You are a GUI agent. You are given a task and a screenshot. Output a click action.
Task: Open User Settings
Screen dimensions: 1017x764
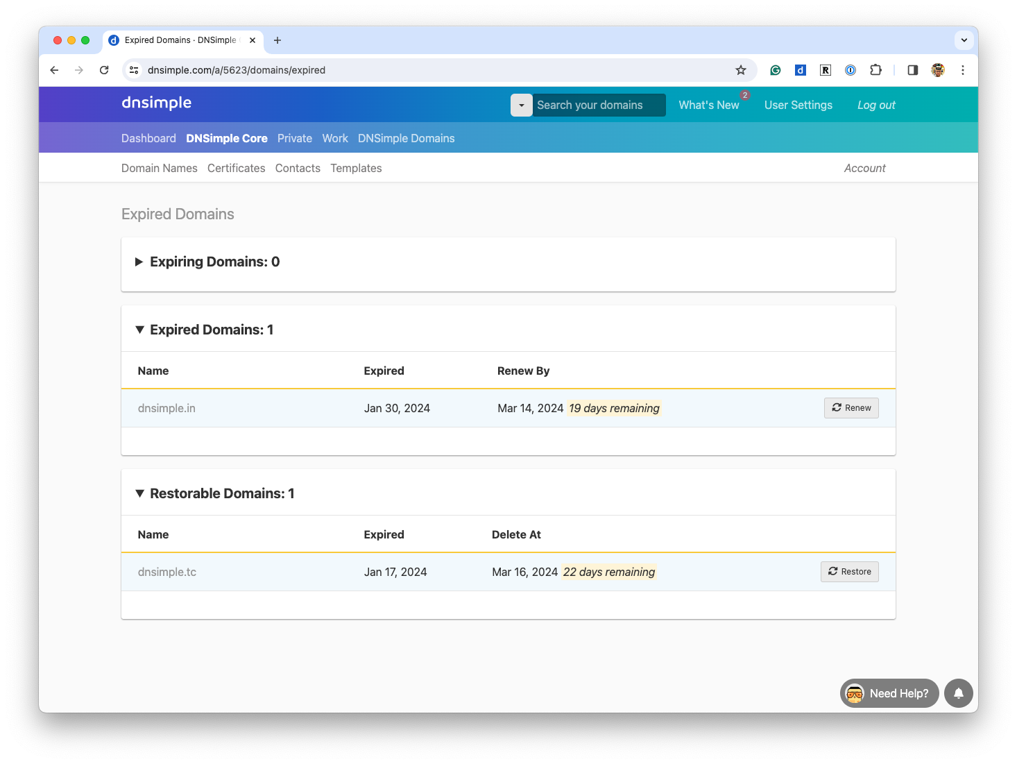coord(798,105)
